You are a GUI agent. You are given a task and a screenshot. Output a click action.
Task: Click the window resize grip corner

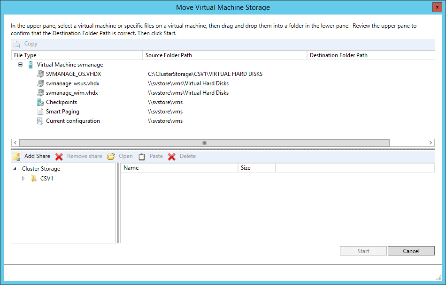[439, 277]
